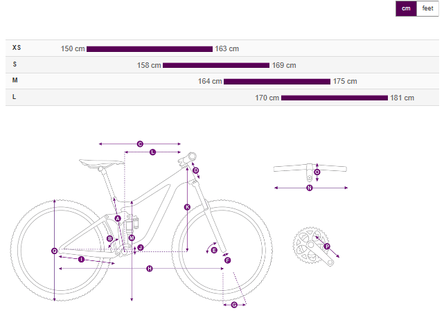Select the cm unit option
This screenshot has height=313, width=444.
click(x=407, y=8)
